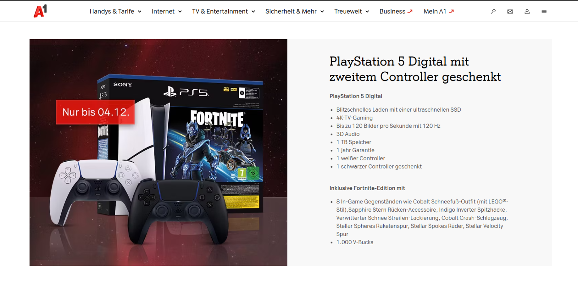Screen dimensions: 578x283
Task: Open the Treuewelt menu item
Action: (x=348, y=12)
